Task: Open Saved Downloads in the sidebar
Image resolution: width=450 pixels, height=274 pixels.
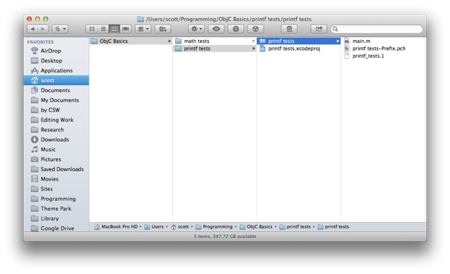Action: [x=62, y=169]
